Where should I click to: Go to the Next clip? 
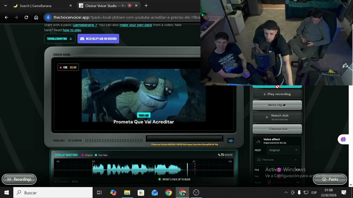(x=277, y=105)
